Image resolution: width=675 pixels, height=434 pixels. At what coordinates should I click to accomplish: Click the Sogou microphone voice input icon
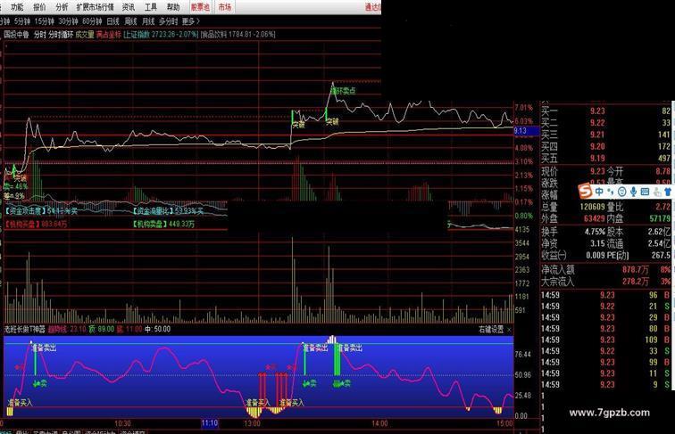tap(633, 192)
